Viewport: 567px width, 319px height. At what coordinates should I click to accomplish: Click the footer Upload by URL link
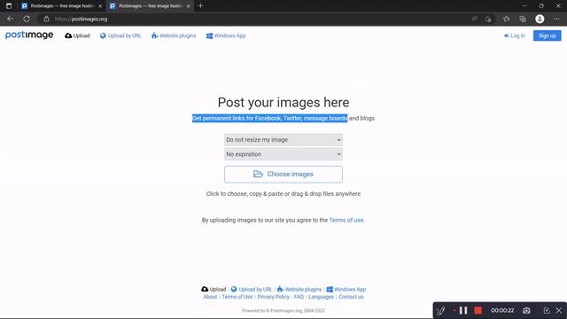point(252,290)
